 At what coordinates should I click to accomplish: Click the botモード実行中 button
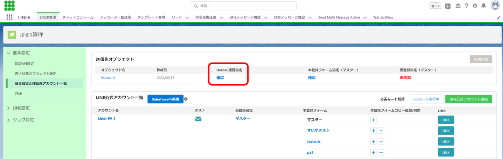[426, 99]
